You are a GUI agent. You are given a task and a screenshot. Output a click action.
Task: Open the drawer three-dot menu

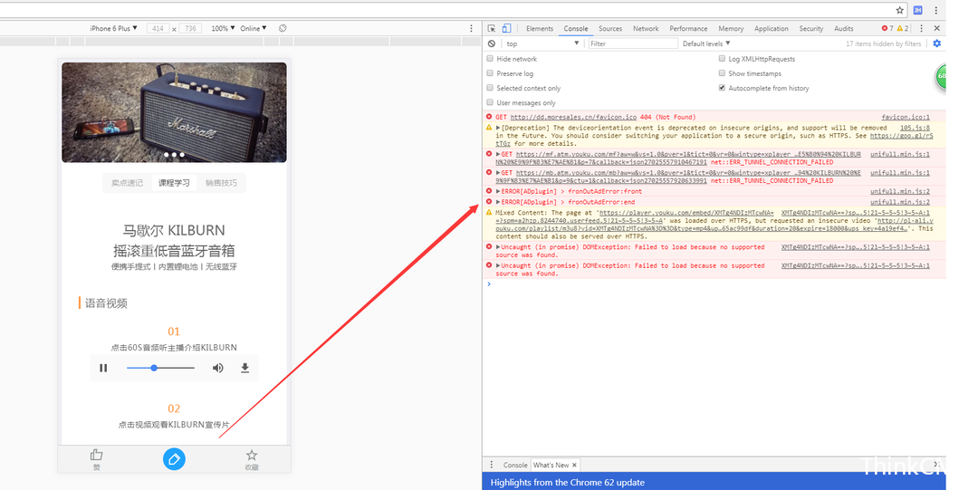point(492,465)
